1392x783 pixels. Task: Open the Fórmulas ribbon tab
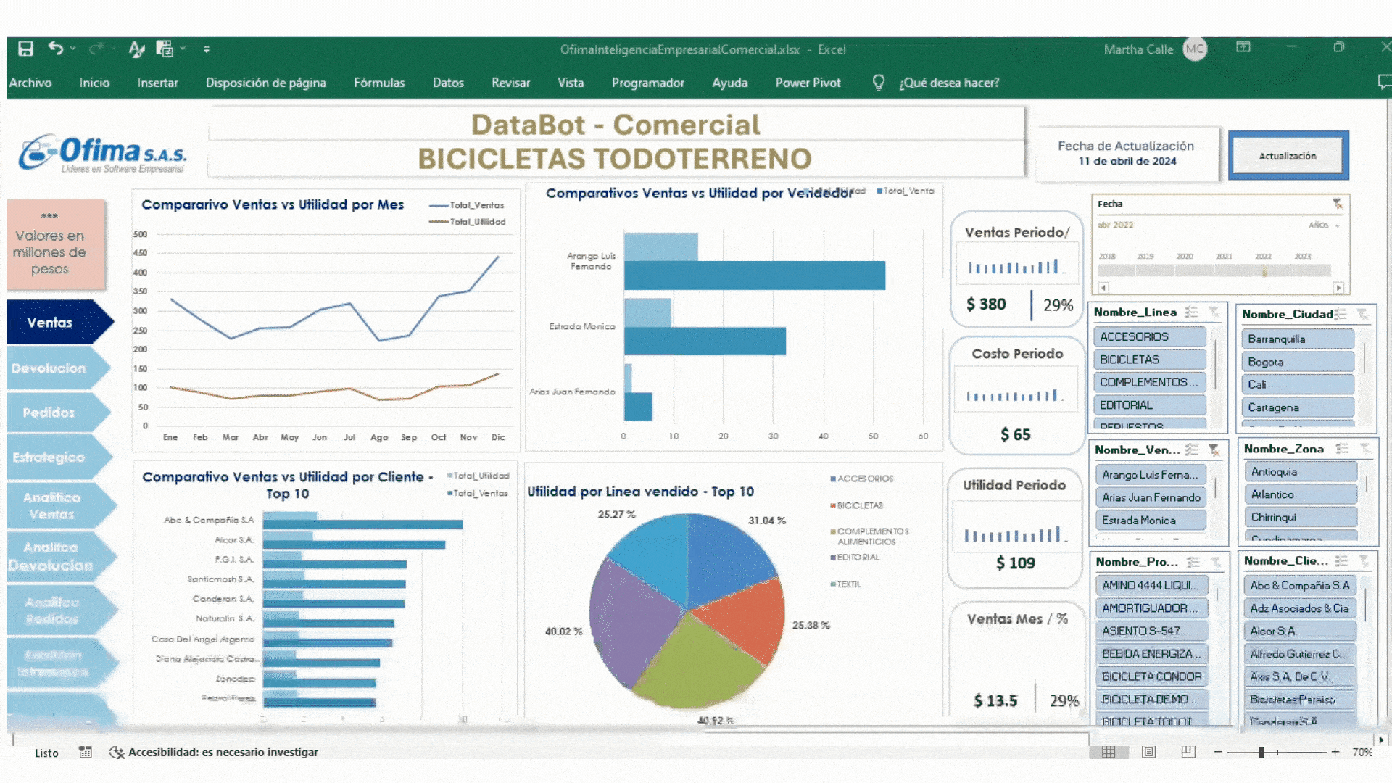click(379, 83)
